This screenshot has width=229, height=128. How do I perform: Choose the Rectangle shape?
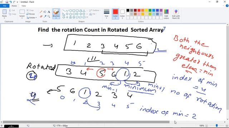(x=74, y=11)
